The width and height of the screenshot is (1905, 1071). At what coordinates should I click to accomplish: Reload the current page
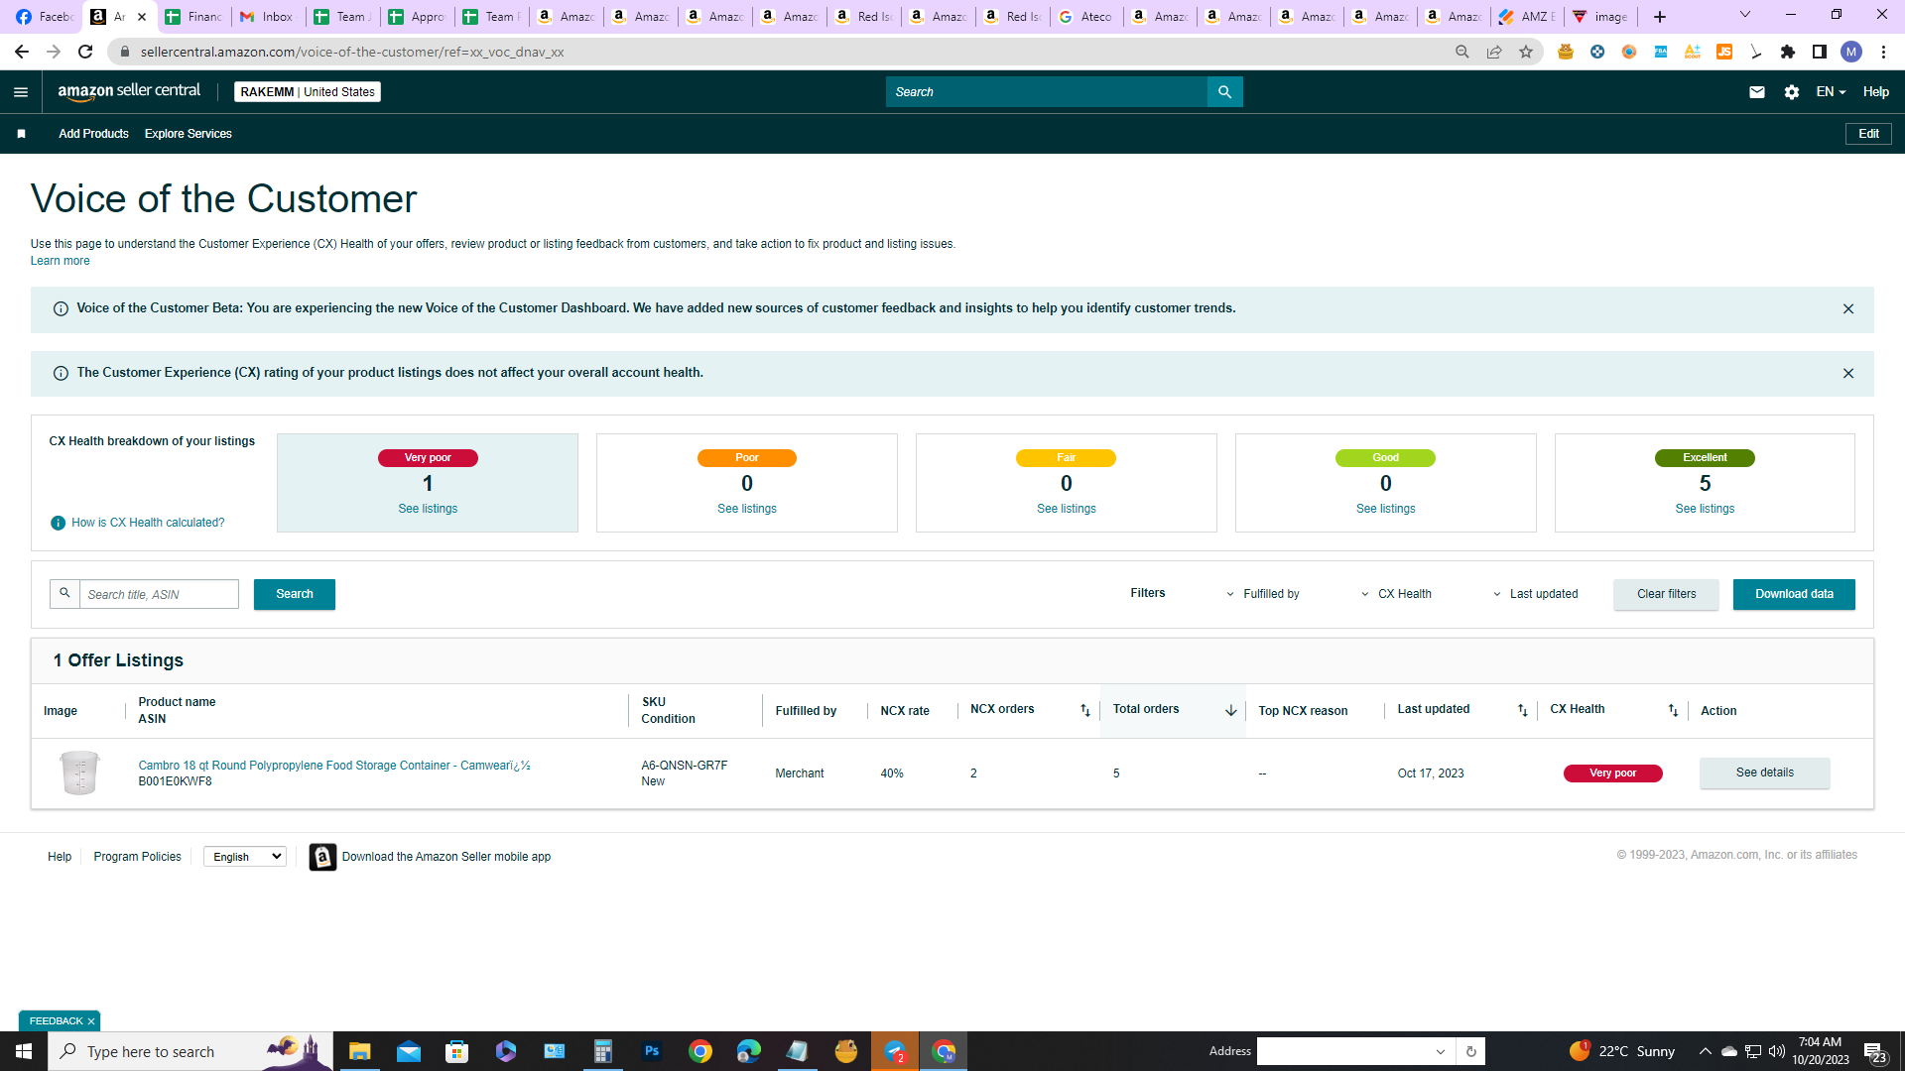pyautogui.click(x=85, y=52)
